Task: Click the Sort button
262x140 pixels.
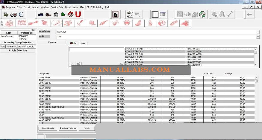Action: click(x=3, y=47)
